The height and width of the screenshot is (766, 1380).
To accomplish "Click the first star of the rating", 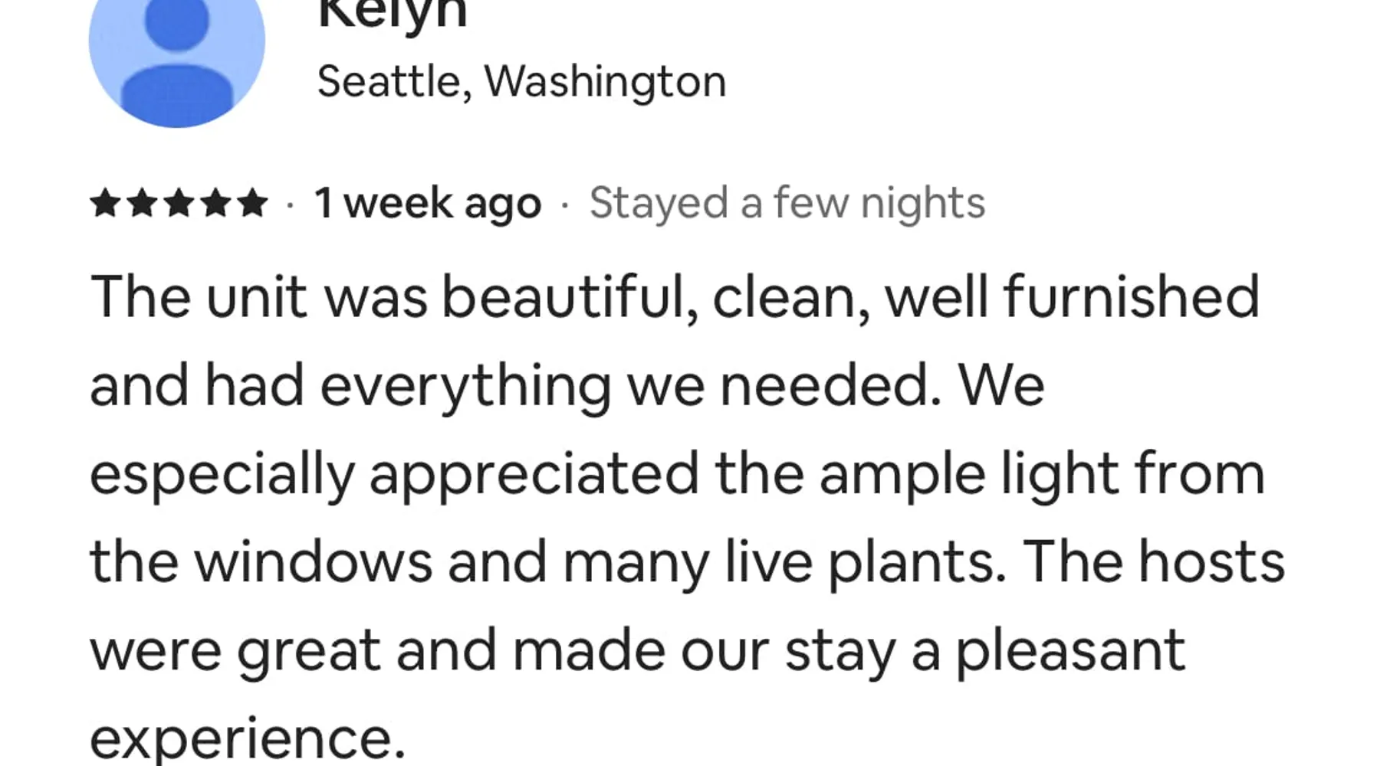I will tap(105, 204).
